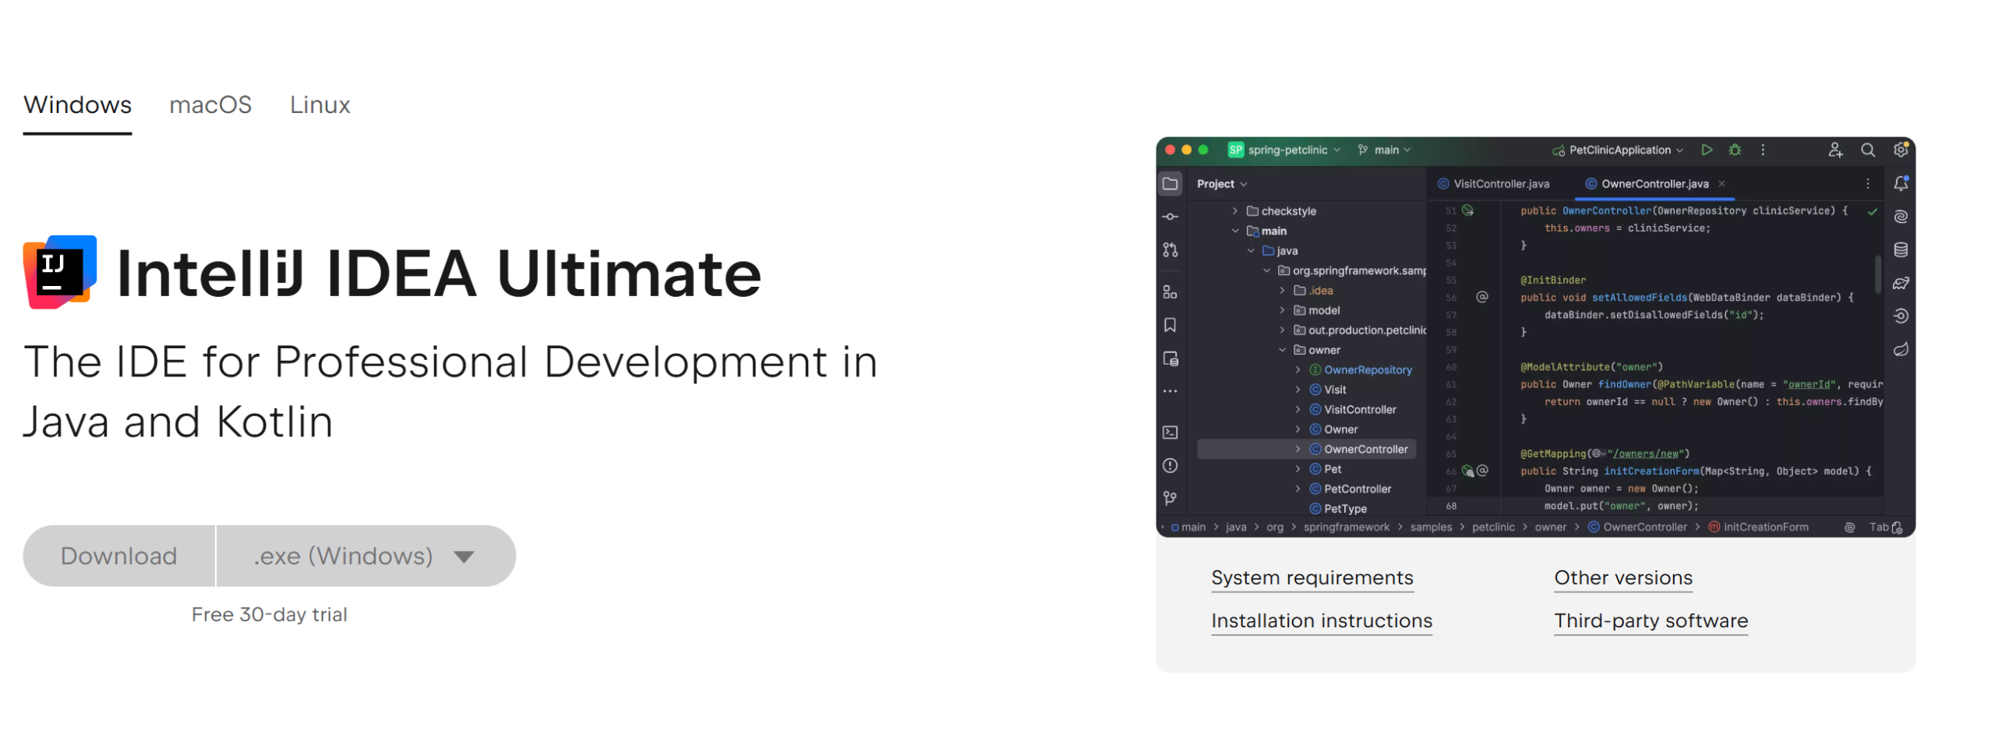Viewport: 1995px width, 745px height.
Task: Click the editor vertical scrollbar
Action: click(1877, 274)
